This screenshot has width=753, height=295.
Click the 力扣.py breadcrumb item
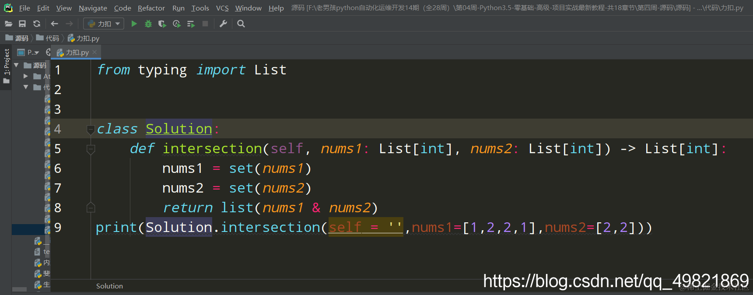tap(84, 38)
